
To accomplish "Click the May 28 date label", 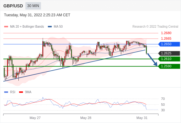I will tap(86, 118).
